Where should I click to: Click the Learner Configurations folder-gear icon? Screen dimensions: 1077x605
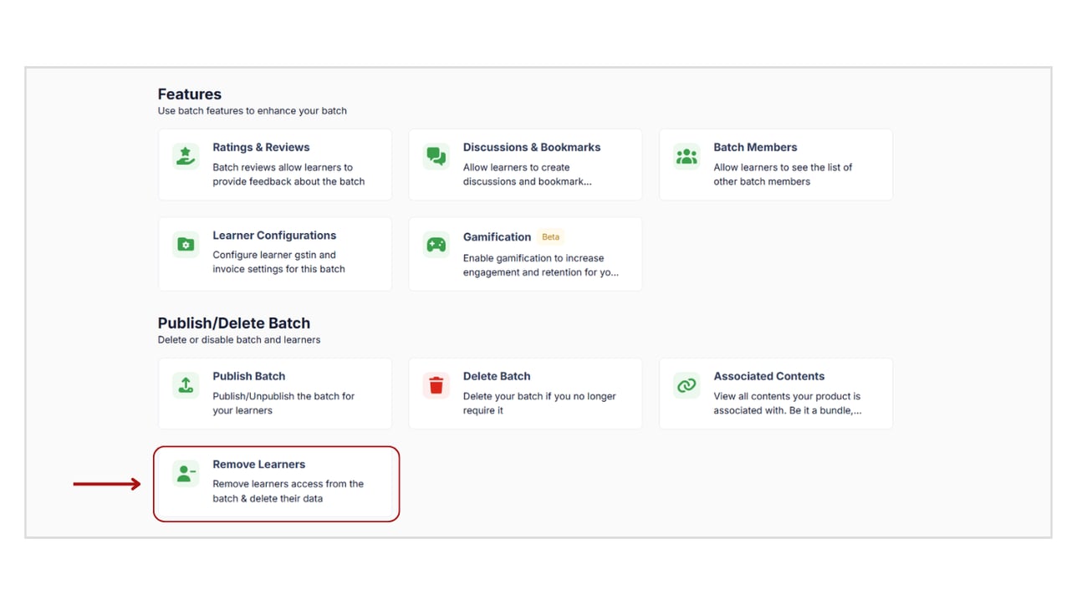click(x=186, y=245)
